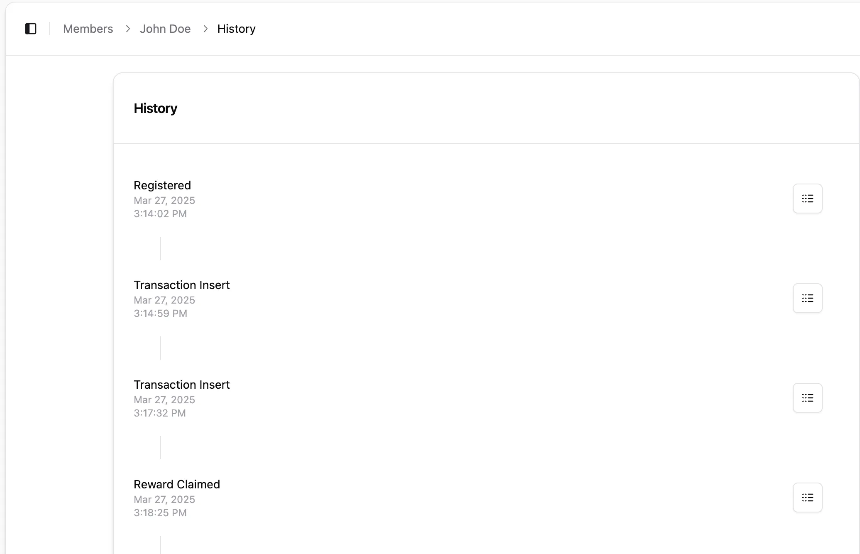Go to Members breadcrumb
The height and width of the screenshot is (554, 860).
click(x=88, y=29)
